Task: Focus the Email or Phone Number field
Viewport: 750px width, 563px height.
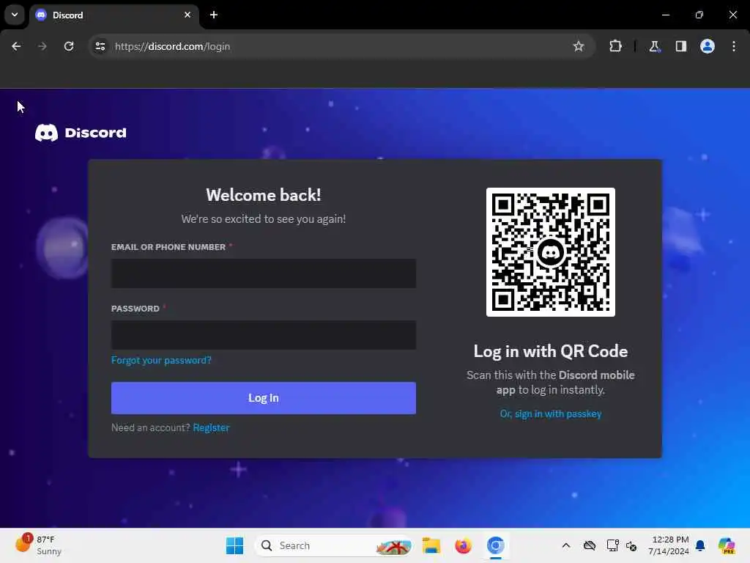Action: [x=264, y=273]
